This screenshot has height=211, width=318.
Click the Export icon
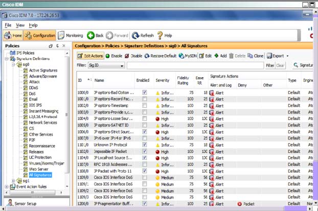269,56
